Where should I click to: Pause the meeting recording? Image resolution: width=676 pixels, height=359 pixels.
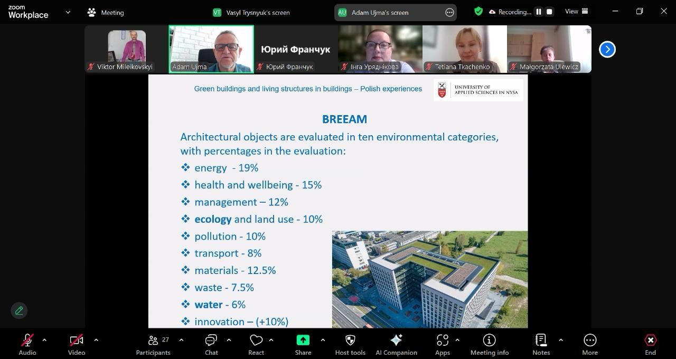[x=539, y=12]
